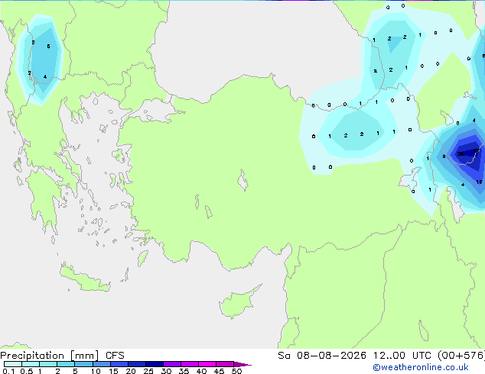Click the 'CFS' model label

(x=115, y=356)
